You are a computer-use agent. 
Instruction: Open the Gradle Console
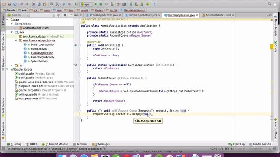260,144
